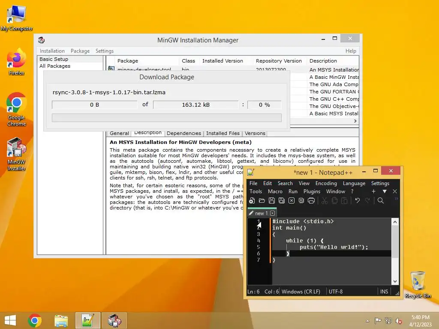439x329 pixels.
Task: Open the Notepad++ Settings menu
Action: coord(380,183)
